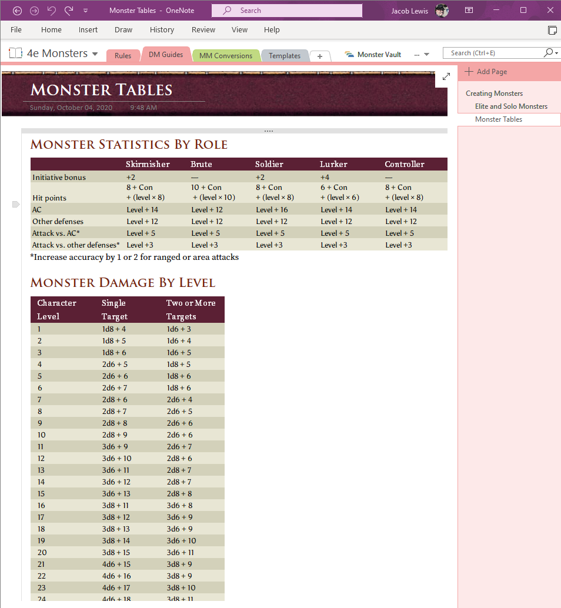Open the Creating Monsters page
Image resolution: width=561 pixels, height=608 pixels.
pos(495,93)
